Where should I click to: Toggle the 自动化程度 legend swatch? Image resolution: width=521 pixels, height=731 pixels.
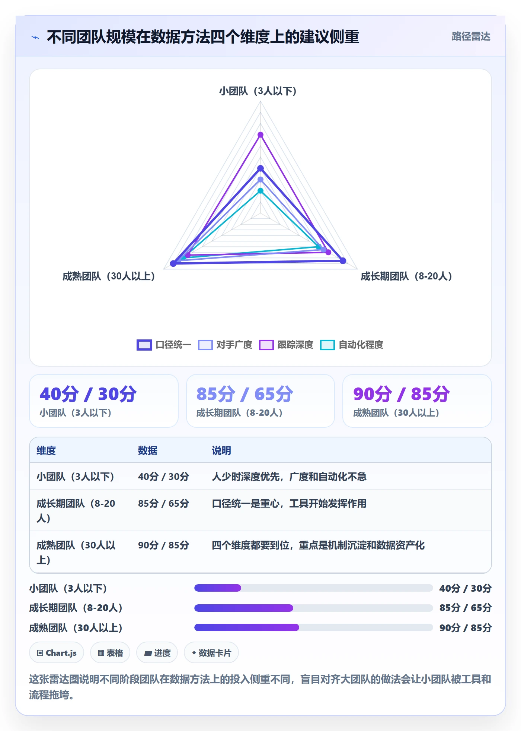[x=327, y=345]
